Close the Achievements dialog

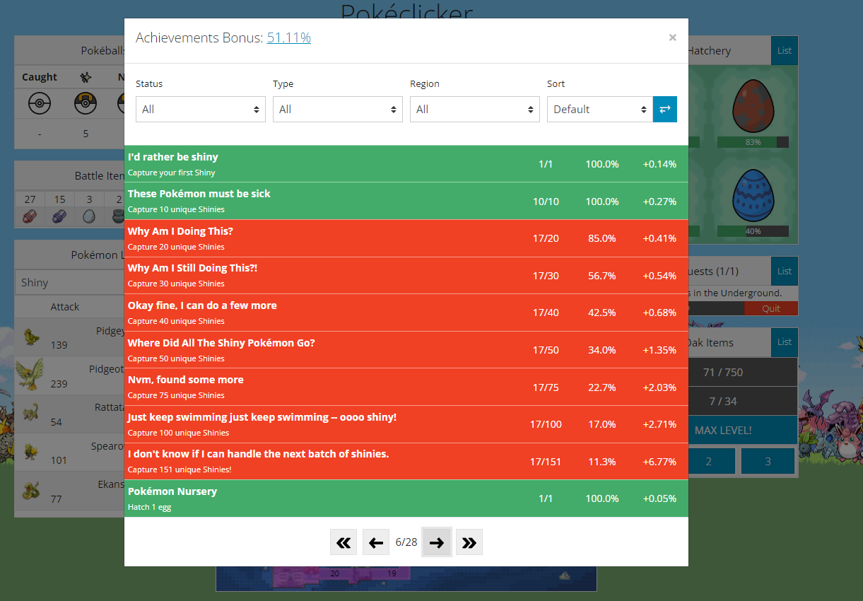point(672,38)
